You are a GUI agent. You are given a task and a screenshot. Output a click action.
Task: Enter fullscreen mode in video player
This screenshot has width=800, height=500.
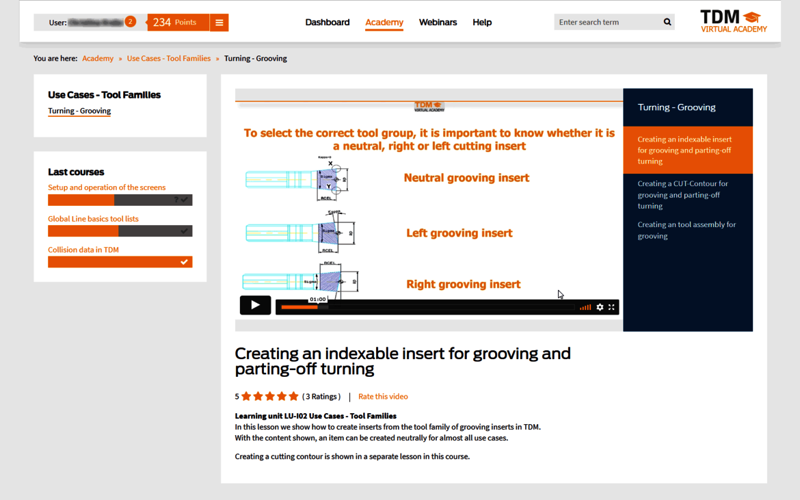[611, 307]
